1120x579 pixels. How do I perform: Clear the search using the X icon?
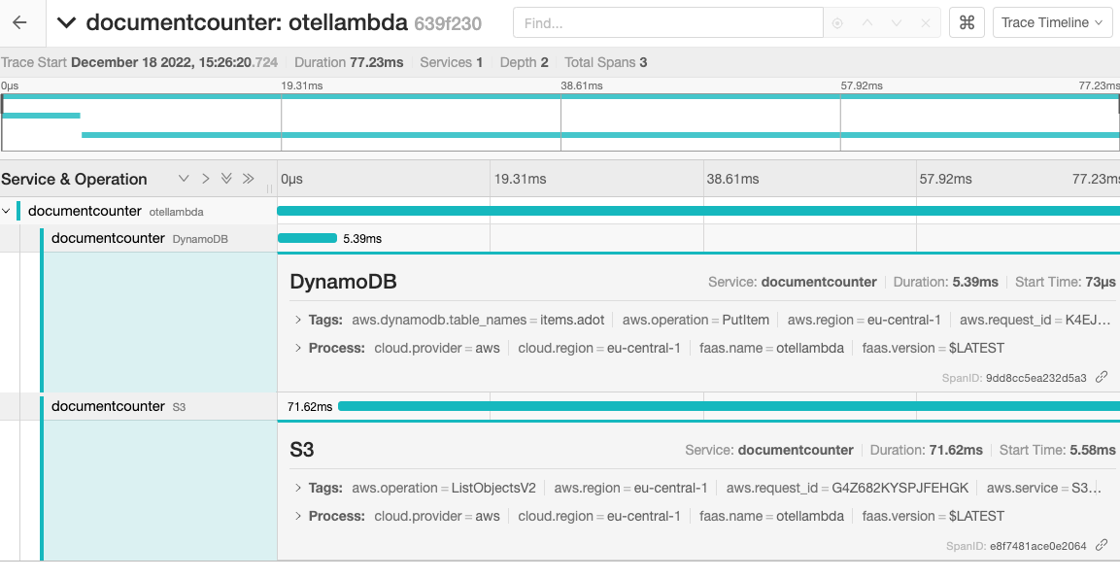coord(926,23)
